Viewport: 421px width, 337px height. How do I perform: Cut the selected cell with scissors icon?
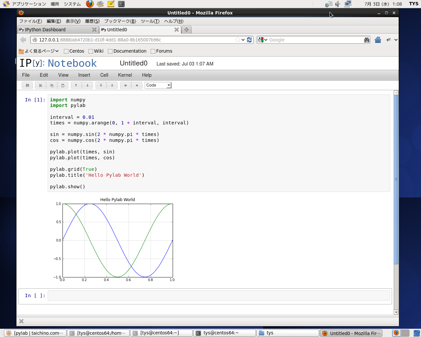click(40, 85)
